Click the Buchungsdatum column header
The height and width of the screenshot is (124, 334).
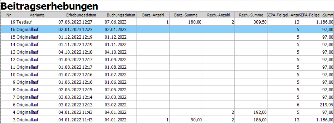121,15
